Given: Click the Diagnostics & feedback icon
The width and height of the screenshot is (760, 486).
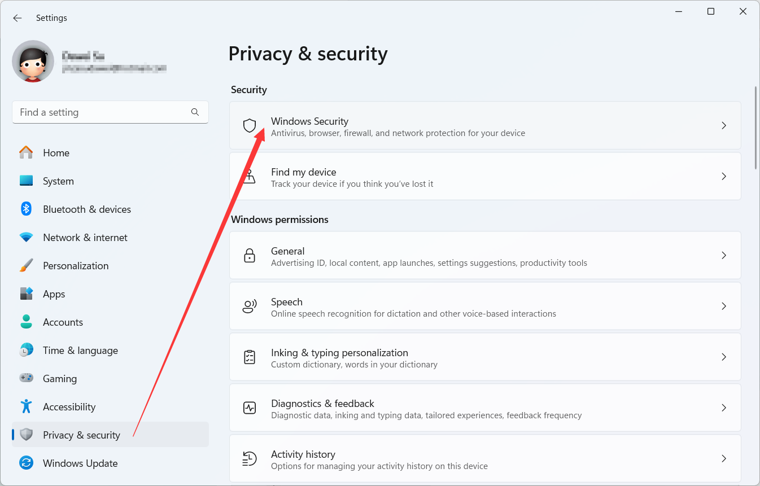Looking at the screenshot, I should (250, 408).
